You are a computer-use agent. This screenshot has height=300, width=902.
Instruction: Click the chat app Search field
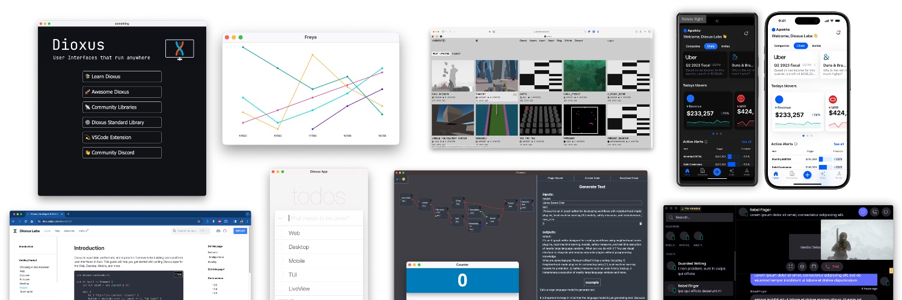pos(699,217)
